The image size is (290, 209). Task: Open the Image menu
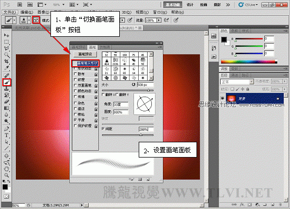pyautogui.click(x=44, y=12)
